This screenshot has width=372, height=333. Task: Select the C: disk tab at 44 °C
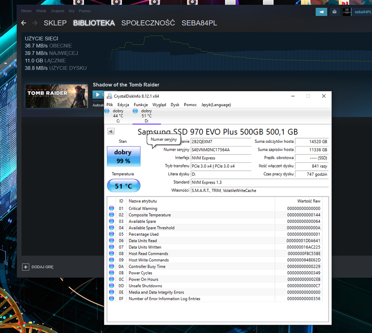pos(118,116)
